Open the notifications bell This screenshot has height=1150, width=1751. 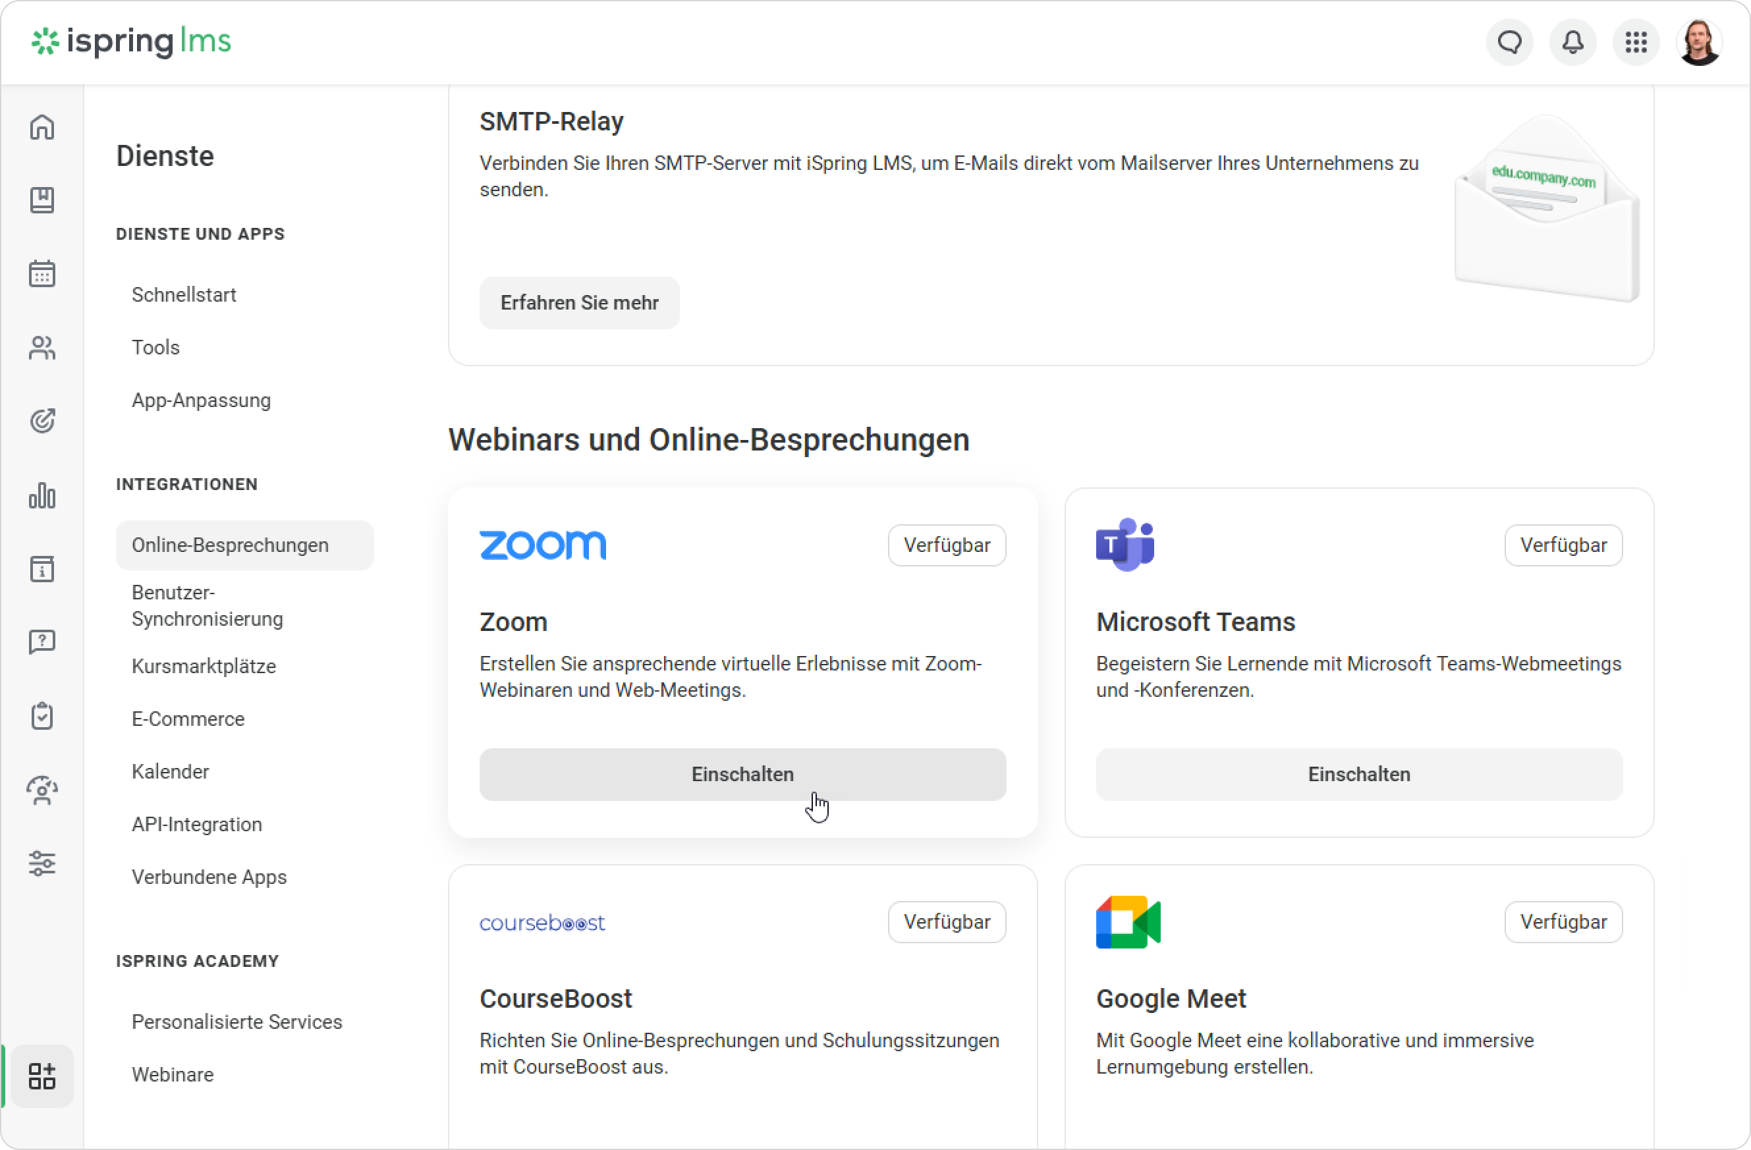(1573, 42)
